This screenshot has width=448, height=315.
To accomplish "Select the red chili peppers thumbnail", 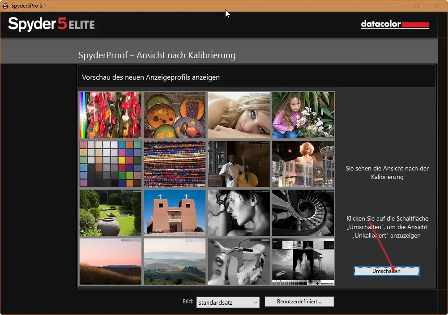I will pyautogui.click(x=110, y=115).
